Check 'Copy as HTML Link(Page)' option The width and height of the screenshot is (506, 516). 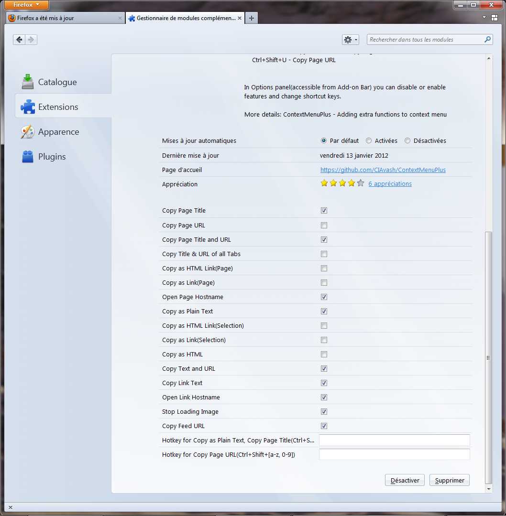[x=324, y=268]
